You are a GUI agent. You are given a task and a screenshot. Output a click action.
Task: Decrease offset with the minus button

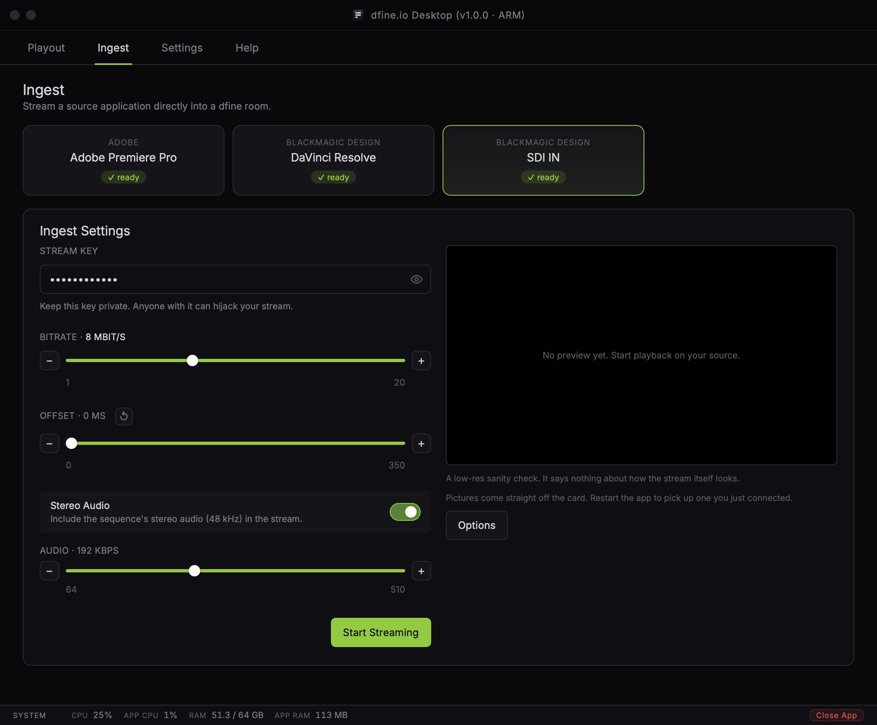[x=49, y=443]
